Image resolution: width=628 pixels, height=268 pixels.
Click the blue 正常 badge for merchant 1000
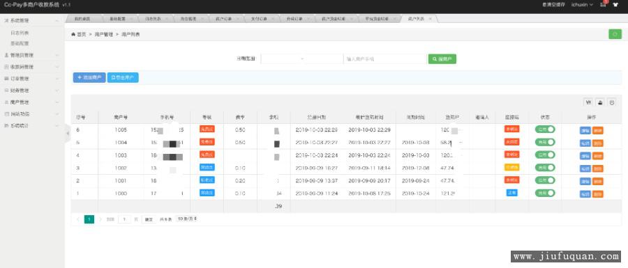tap(512, 193)
